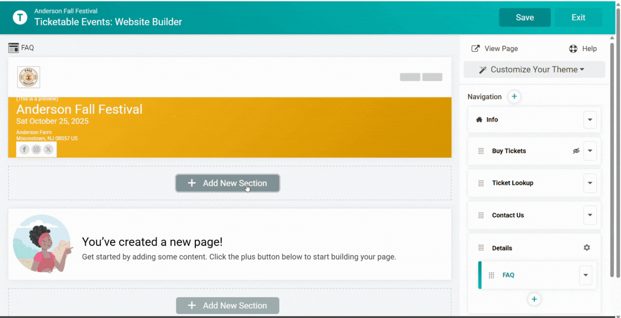Open Customize Your Theme dropdown
This screenshot has height=318, width=621.
coord(534,70)
